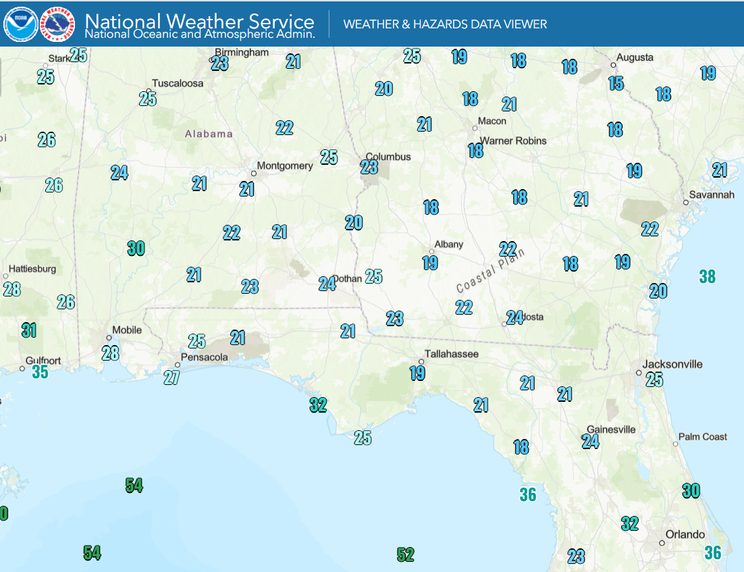Screen dimensions: 744x572
Task: Select the 28 reading below Hattiesburg
Action: [12, 288]
